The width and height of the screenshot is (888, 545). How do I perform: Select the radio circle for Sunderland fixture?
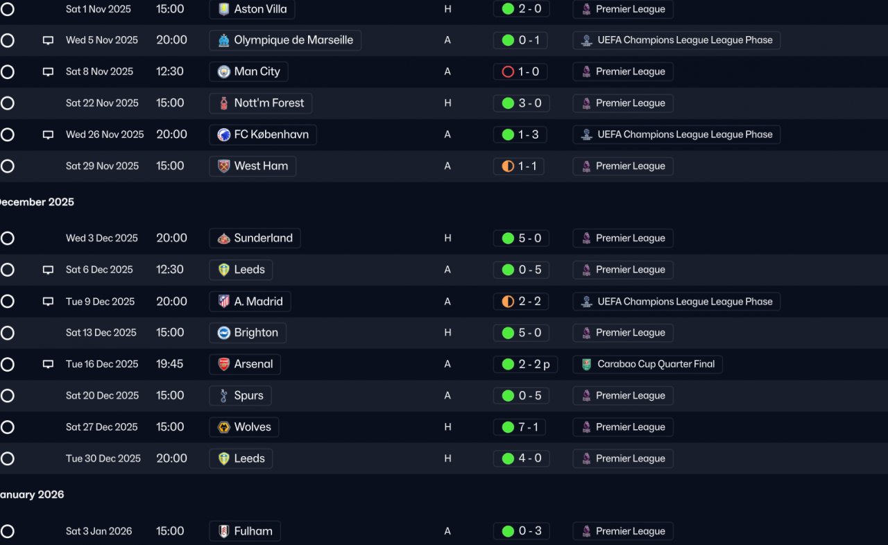click(x=7, y=238)
